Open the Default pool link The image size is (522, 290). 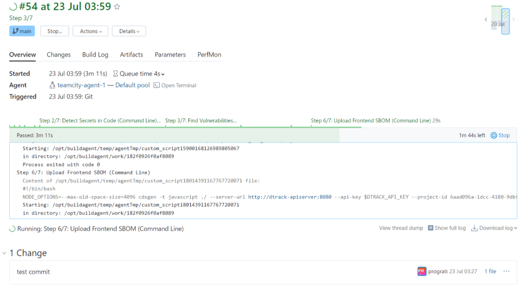pos(132,85)
